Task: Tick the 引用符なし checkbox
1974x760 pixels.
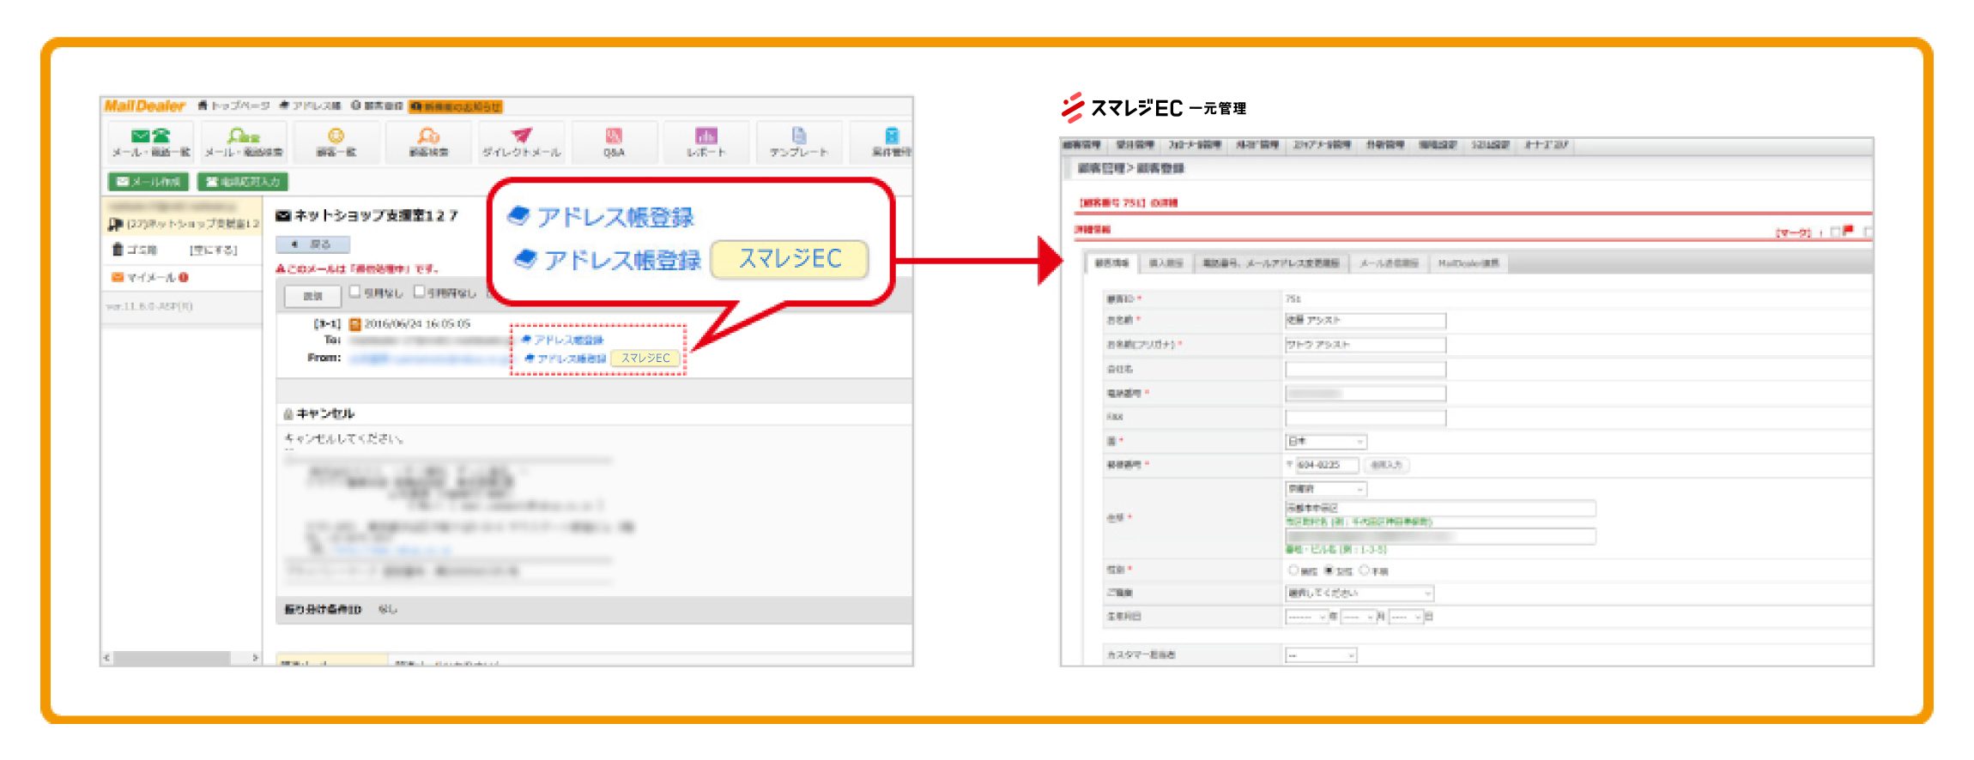Action: (419, 292)
